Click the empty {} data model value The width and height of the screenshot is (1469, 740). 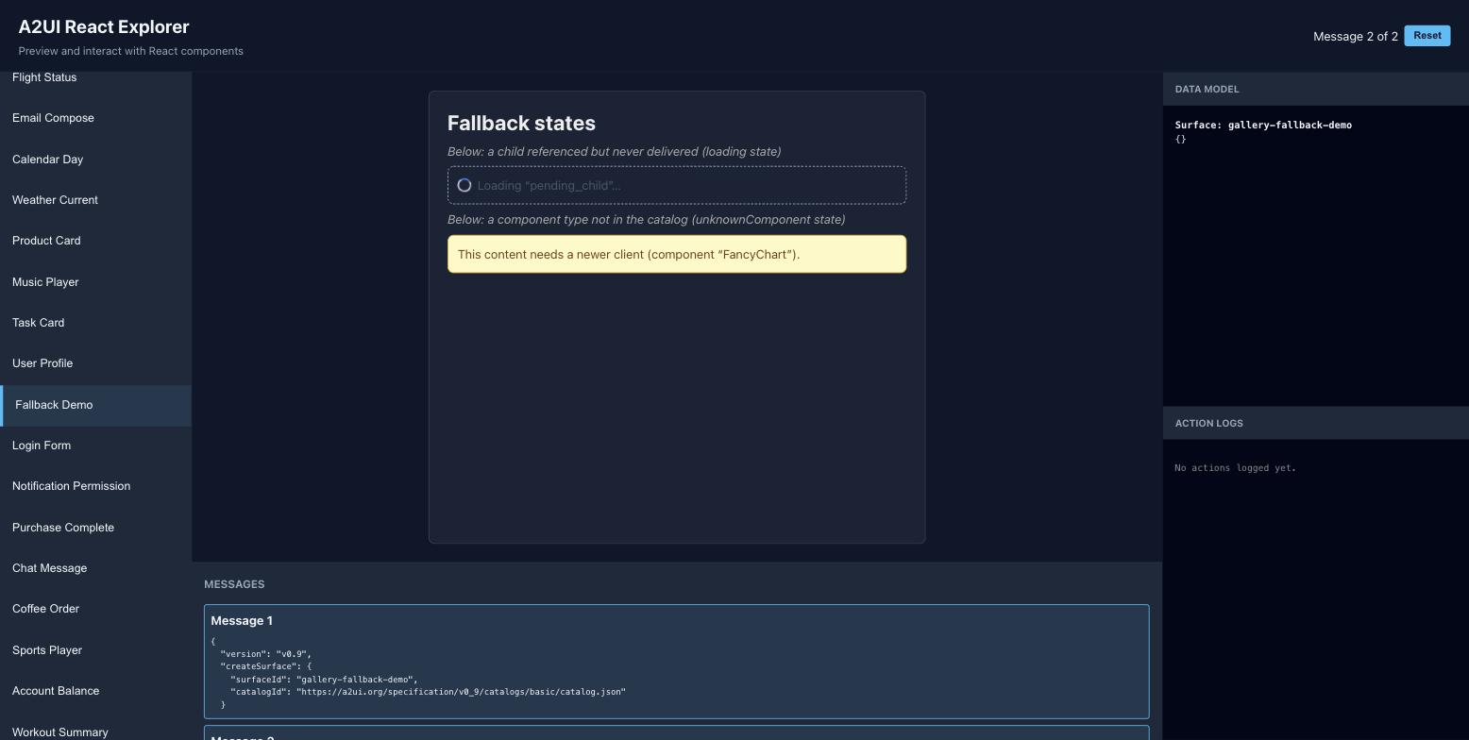pos(1180,139)
